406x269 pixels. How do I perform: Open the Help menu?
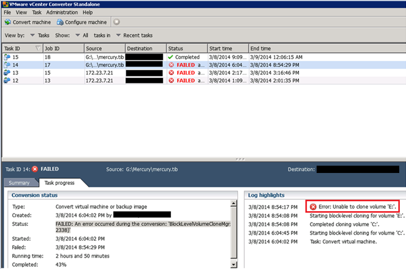pyautogui.click(x=88, y=12)
